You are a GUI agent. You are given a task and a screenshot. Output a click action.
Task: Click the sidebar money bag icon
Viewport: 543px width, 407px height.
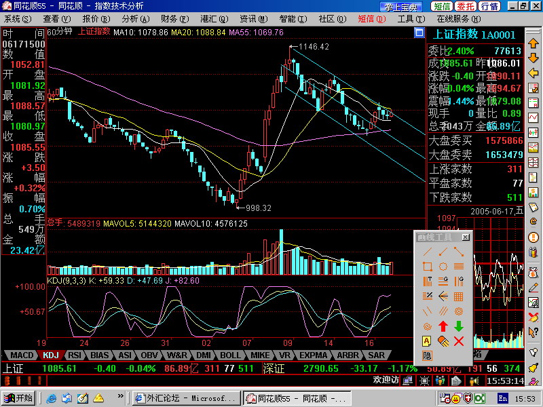533,273
